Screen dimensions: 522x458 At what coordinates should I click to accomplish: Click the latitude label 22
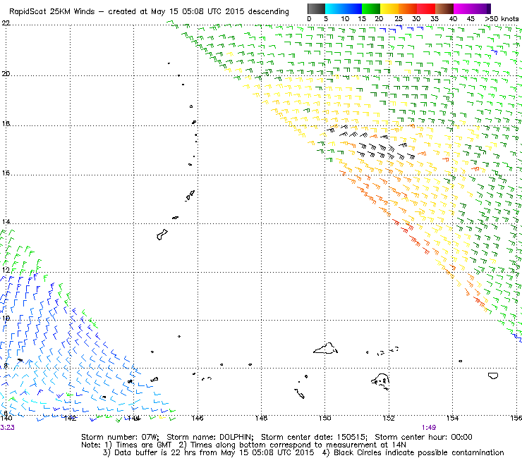click(x=6, y=23)
